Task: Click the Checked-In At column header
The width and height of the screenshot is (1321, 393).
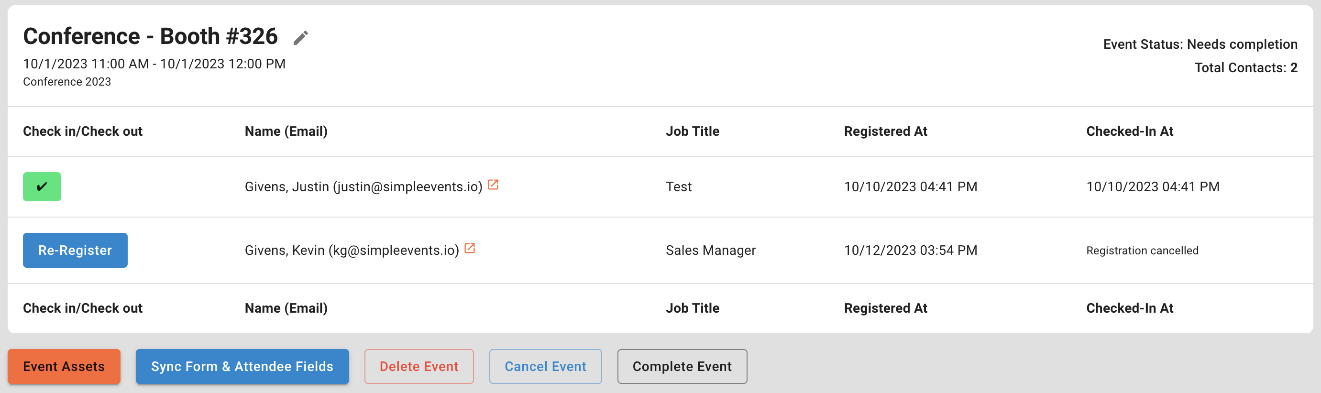Action: (x=1130, y=131)
